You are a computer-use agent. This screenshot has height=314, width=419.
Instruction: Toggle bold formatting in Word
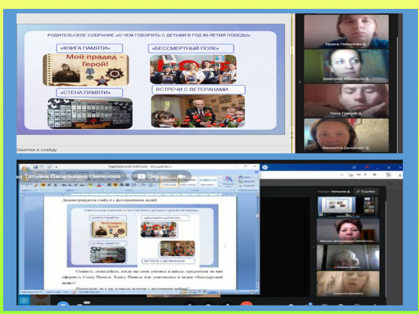coord(43,185)
